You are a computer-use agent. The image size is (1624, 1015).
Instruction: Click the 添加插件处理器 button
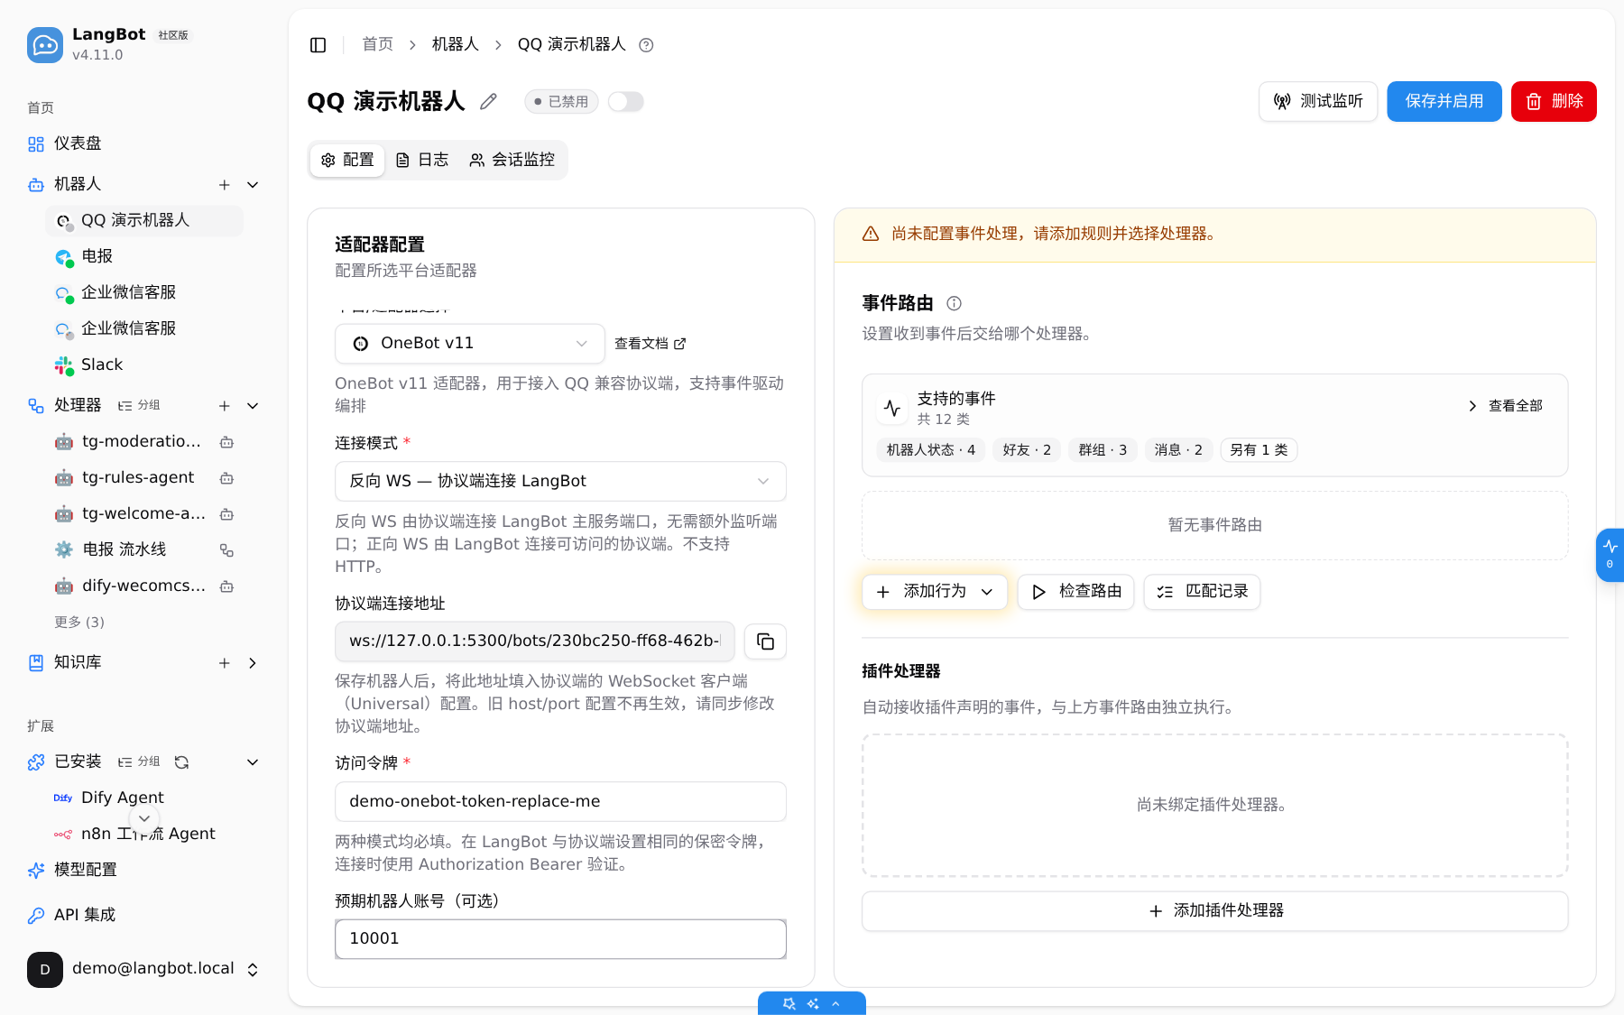tap(1215, 911)
